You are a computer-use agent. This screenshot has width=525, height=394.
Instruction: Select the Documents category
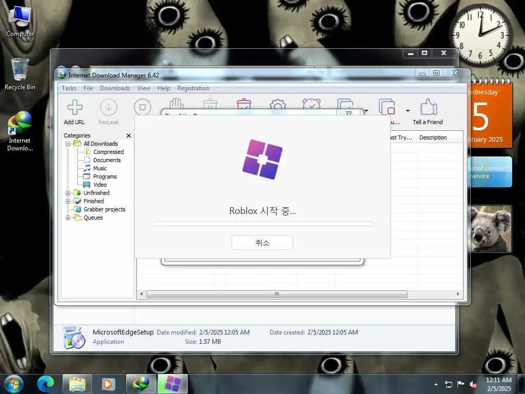tap(107, 160)
